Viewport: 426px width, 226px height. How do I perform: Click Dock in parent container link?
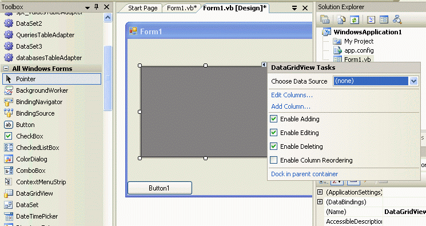pyautogui.click(x=304, y=174)
